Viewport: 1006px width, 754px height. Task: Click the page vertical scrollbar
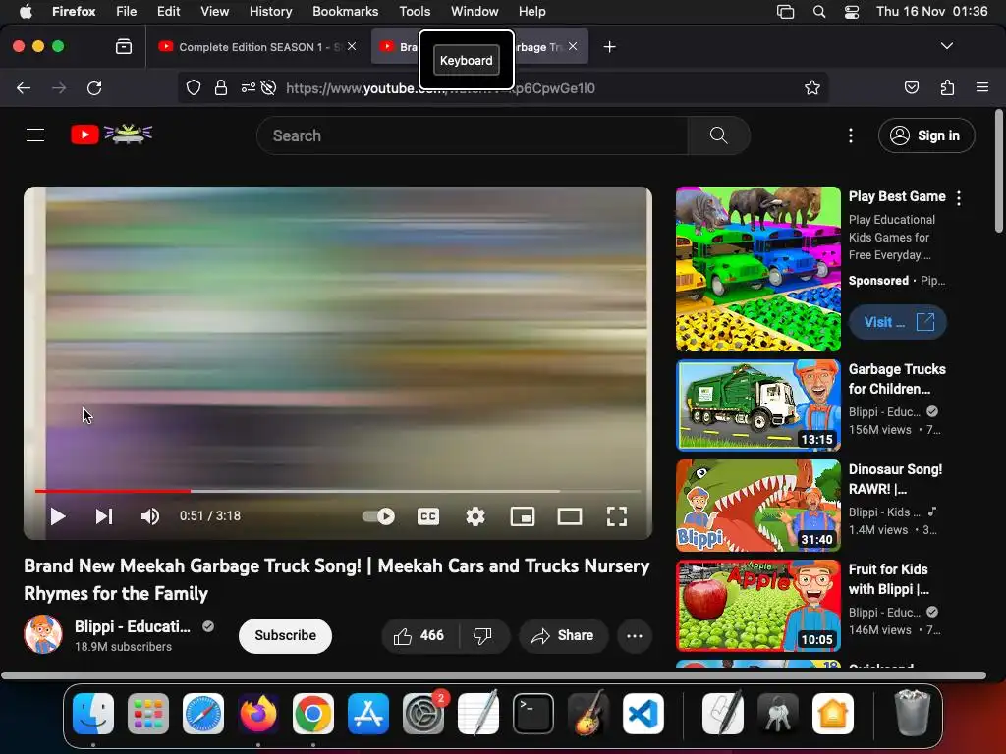pyautogui.click(x=998, y=171)
